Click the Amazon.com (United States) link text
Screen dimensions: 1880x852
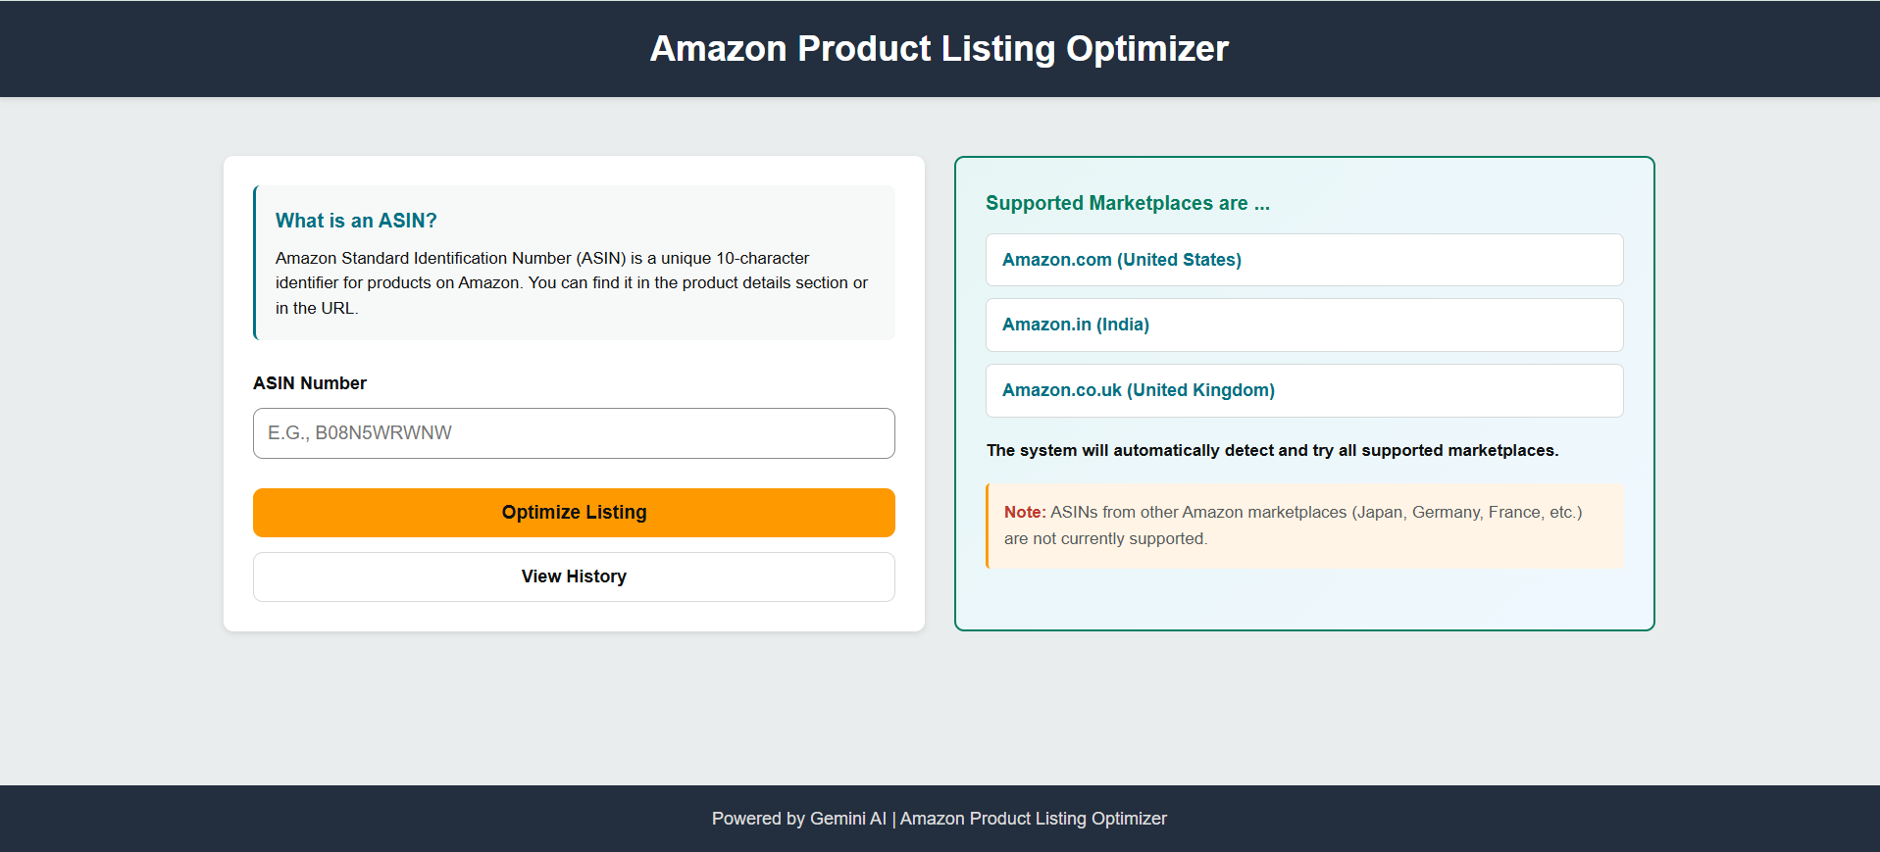click(x=1121, y=260)
